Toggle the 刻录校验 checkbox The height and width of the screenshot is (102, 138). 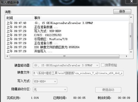tap(103, 65)
